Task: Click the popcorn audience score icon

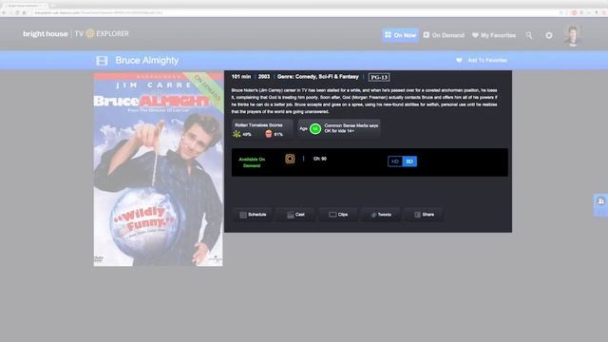Action: coord(269,134)
